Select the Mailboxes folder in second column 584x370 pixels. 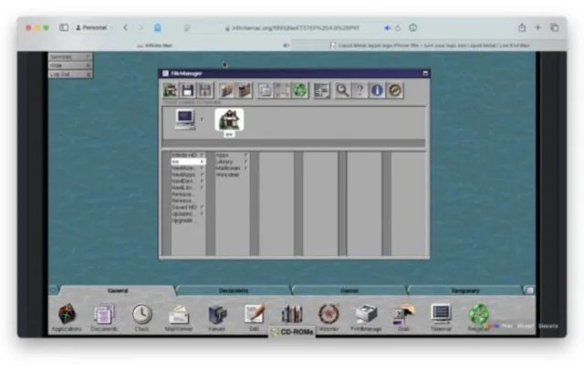tap(232, 168)
